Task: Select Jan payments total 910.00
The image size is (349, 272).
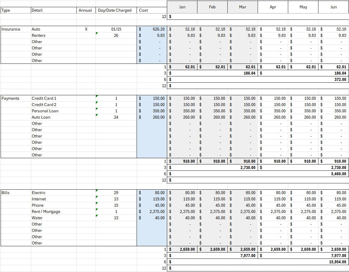Action: (182, 161)
